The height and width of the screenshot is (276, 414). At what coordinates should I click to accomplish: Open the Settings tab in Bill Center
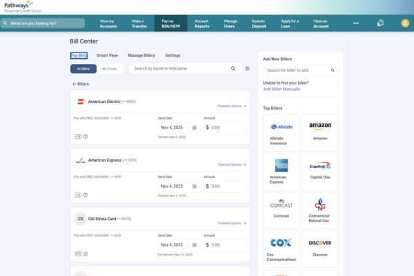coord(172,55)
